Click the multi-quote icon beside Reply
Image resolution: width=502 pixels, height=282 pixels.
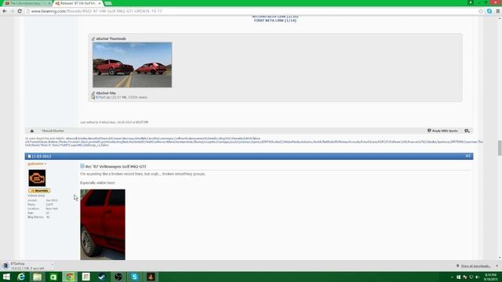click(x=467, y=131)
